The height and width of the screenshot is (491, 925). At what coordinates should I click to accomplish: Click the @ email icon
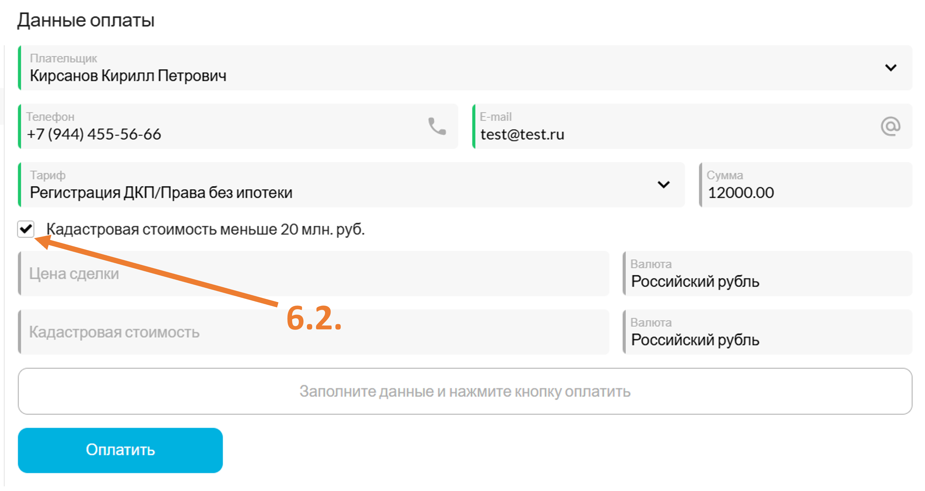click(x=891, y=126)
